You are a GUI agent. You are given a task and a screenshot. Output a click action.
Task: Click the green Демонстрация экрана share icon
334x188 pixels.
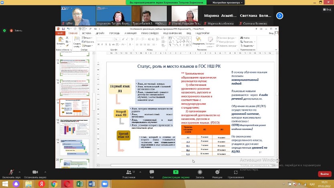coord(176,172)
